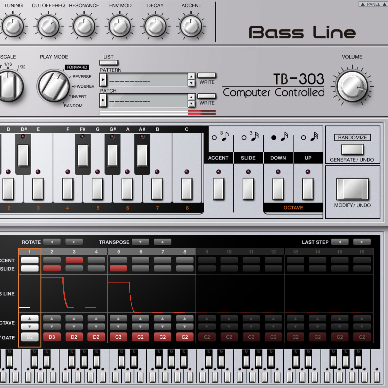Click the Randomize Generate/Undo button

click(352, 149)
